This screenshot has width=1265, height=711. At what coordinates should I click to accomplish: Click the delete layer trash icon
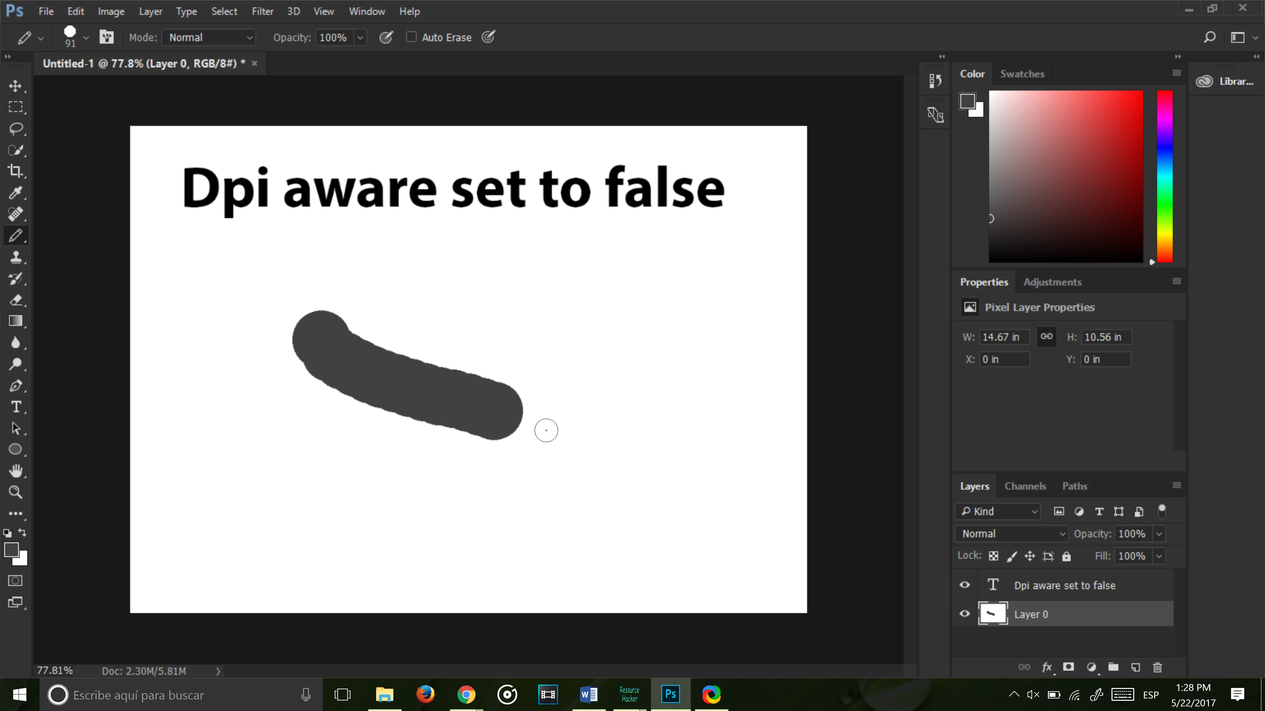[1158, 667]
